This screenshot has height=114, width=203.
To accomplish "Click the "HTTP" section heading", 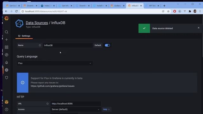I will (x=20, y=97).
